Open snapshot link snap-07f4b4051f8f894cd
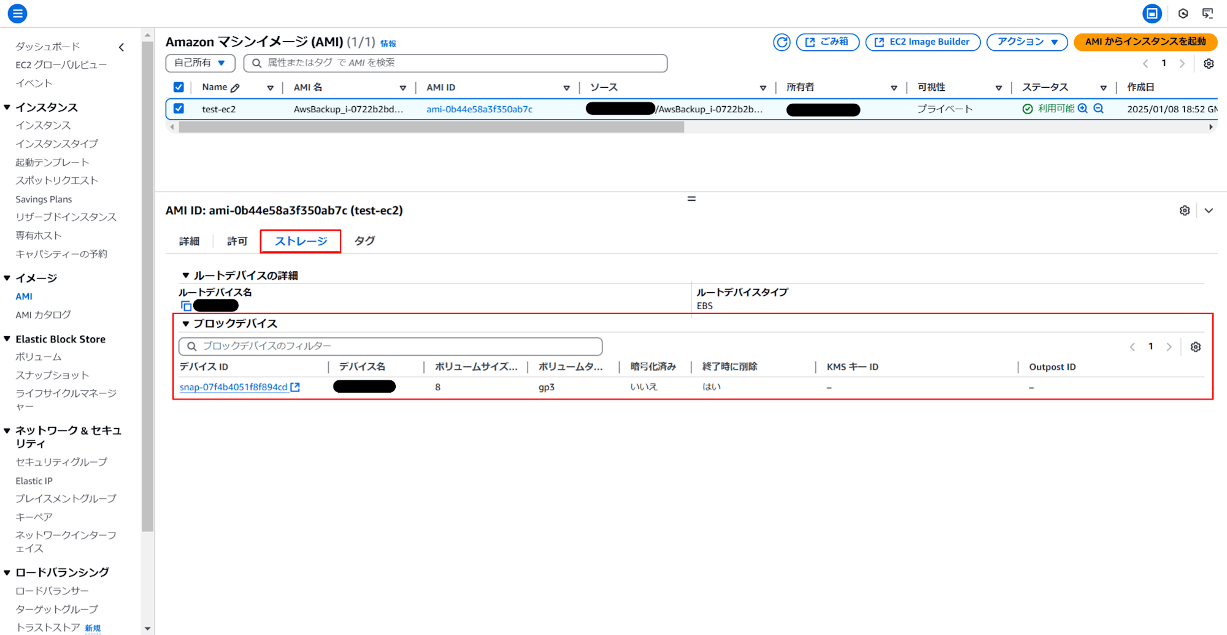The image size is (1227, 635). pyautogui.click(x=233, y=387)
